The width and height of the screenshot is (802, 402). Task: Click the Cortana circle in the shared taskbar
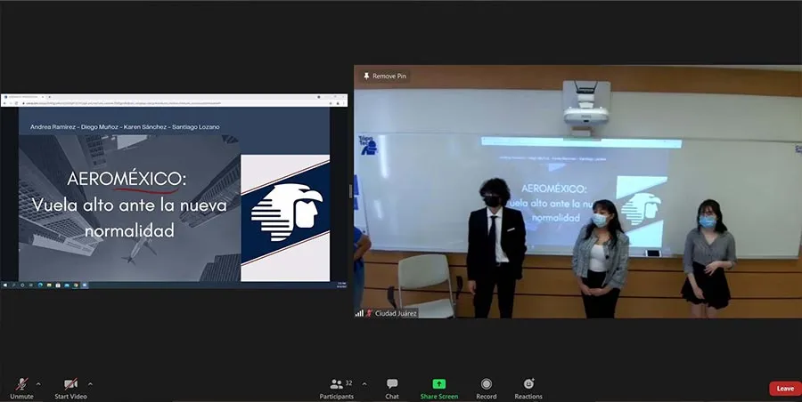[22, 285]
